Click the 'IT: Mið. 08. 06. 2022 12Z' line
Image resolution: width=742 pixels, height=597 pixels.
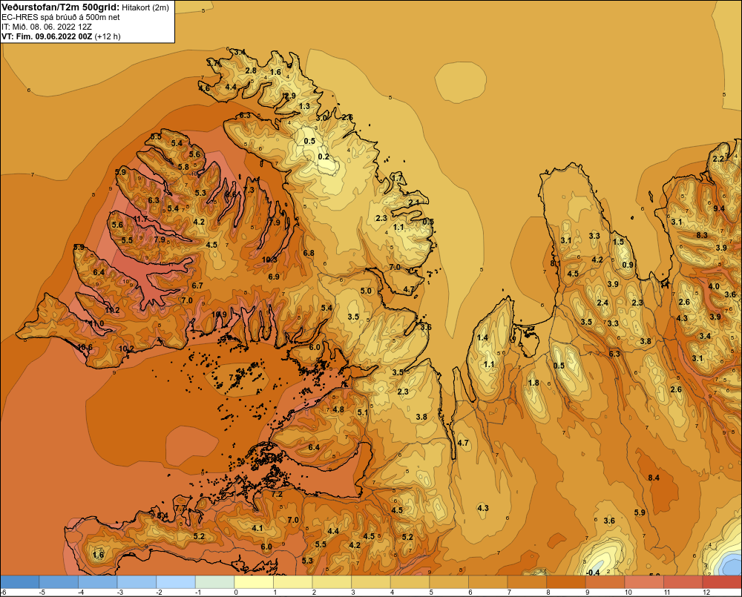click(x=46, y=27)
